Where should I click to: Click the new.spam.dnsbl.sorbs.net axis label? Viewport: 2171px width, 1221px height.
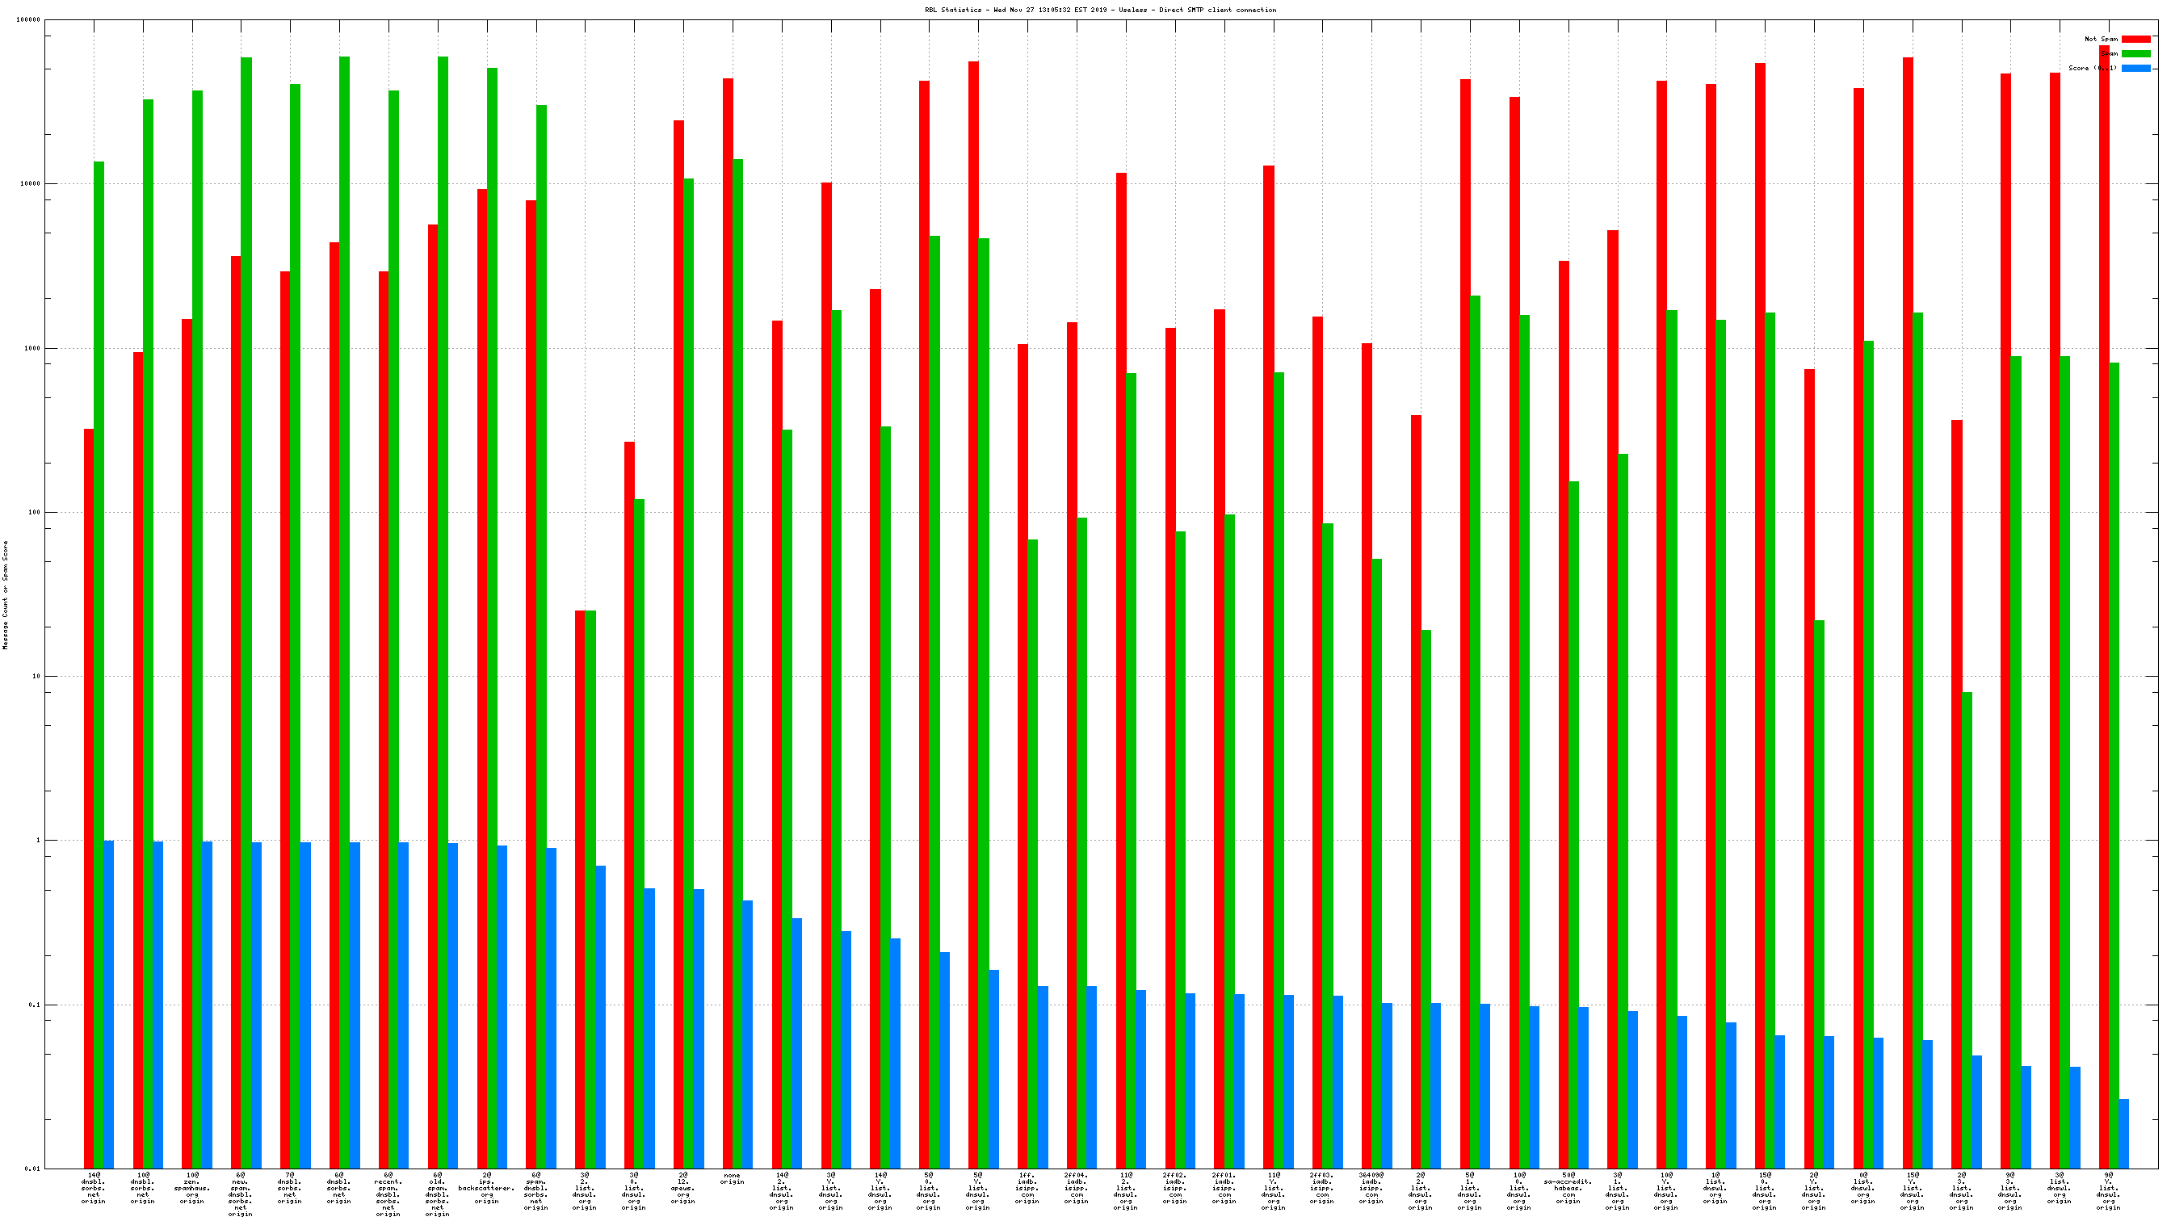[240, 1194]
